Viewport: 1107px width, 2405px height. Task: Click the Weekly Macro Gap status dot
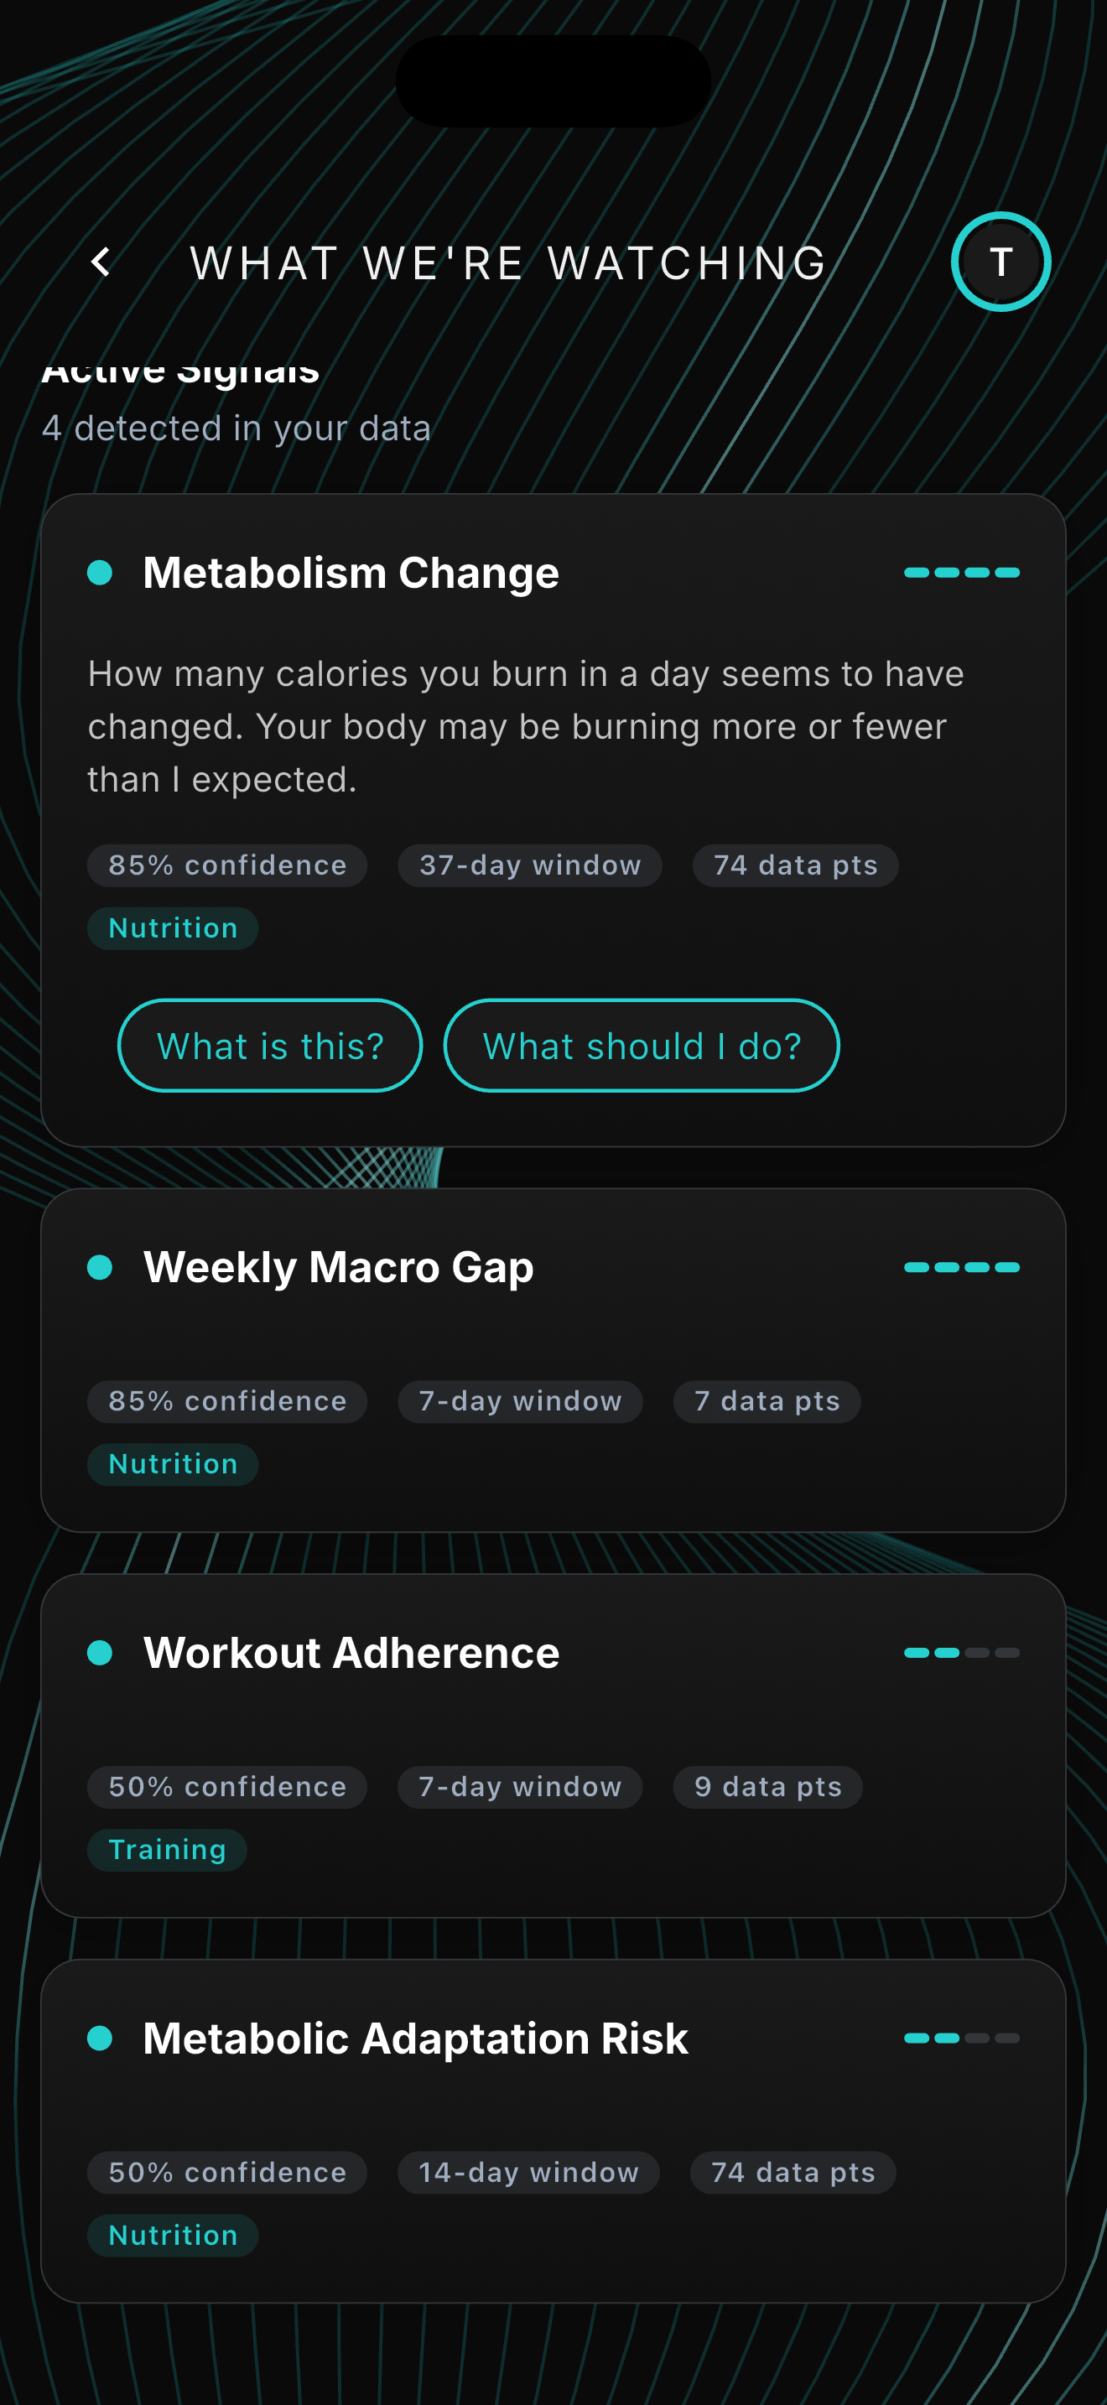(x=100, y=1267)
